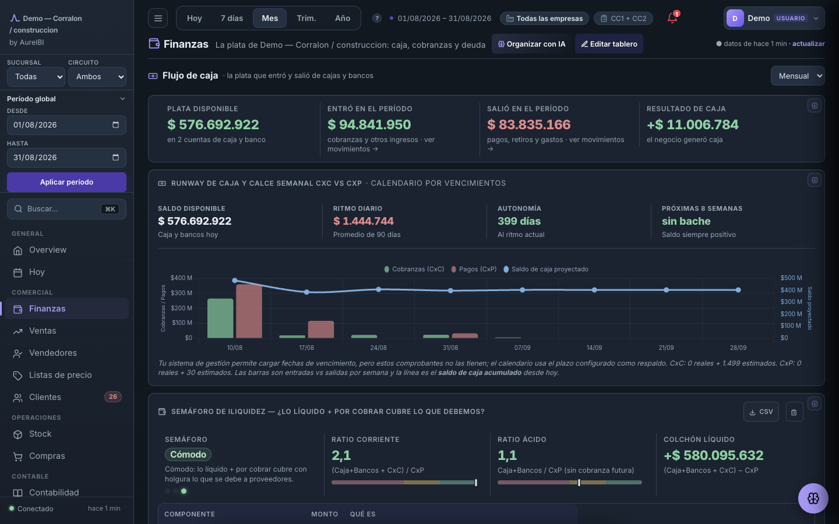
Task: Click the Compras cart icon in sidebar
Action: coord(18,456)
